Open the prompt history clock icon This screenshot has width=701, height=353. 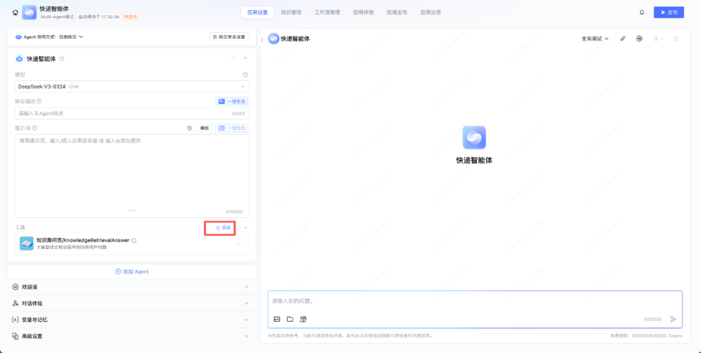(x=190, y=128)
